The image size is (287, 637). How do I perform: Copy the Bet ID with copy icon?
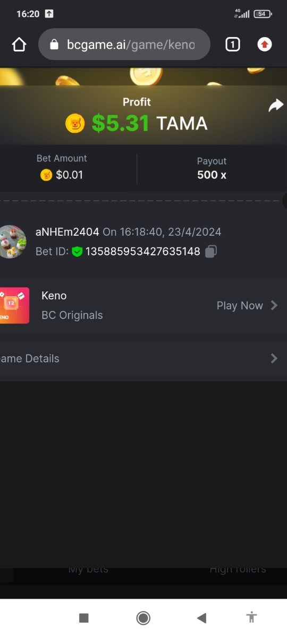[211, 251]
